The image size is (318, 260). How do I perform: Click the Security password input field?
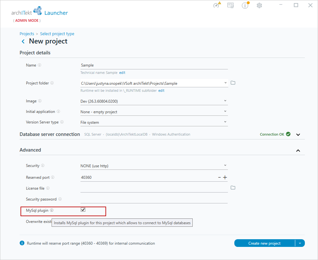click(154, 199)
